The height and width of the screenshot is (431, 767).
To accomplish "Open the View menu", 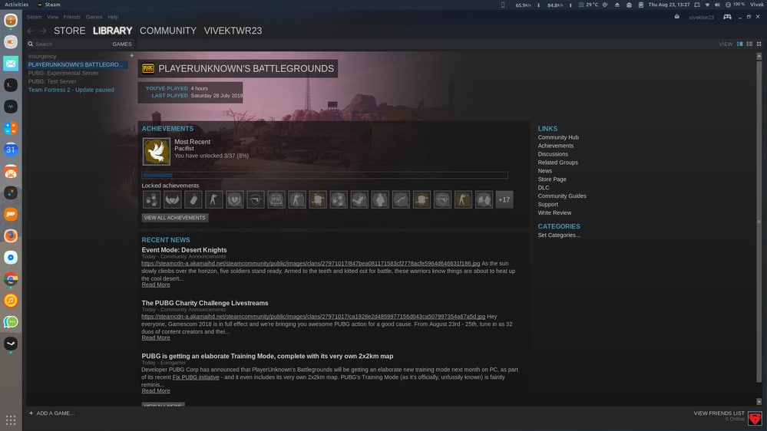I will point(52,17).
